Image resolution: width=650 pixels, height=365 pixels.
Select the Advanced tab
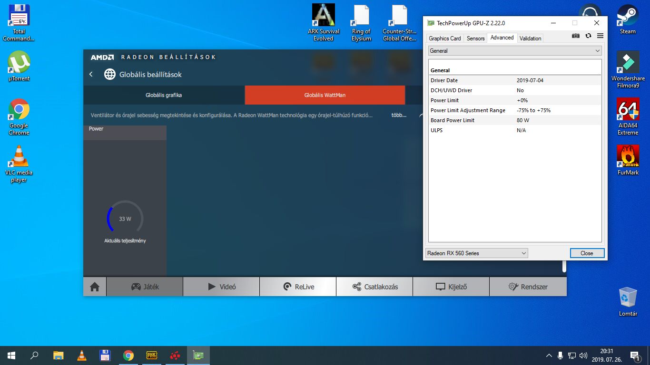click(502, 38)
